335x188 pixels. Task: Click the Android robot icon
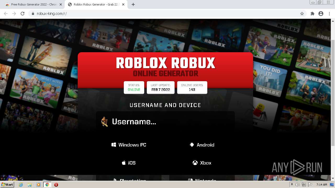tap(192, 145)
